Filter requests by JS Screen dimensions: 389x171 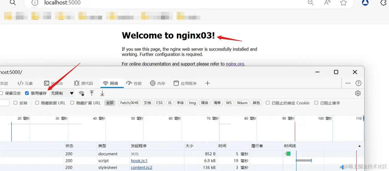click(x=170, y=103)
